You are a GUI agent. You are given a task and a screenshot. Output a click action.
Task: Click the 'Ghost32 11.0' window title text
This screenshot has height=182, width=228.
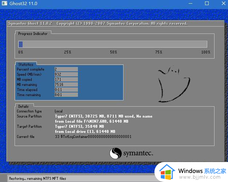[23, 4]
